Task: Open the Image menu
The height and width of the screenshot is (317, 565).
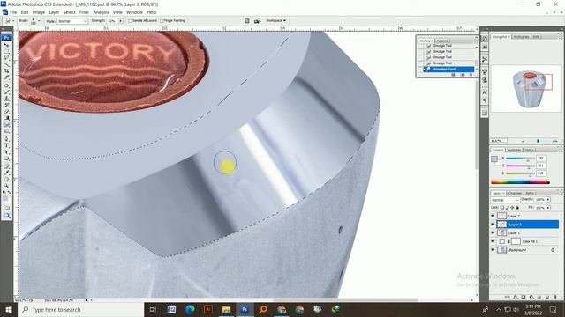Action: coord(39,12)
